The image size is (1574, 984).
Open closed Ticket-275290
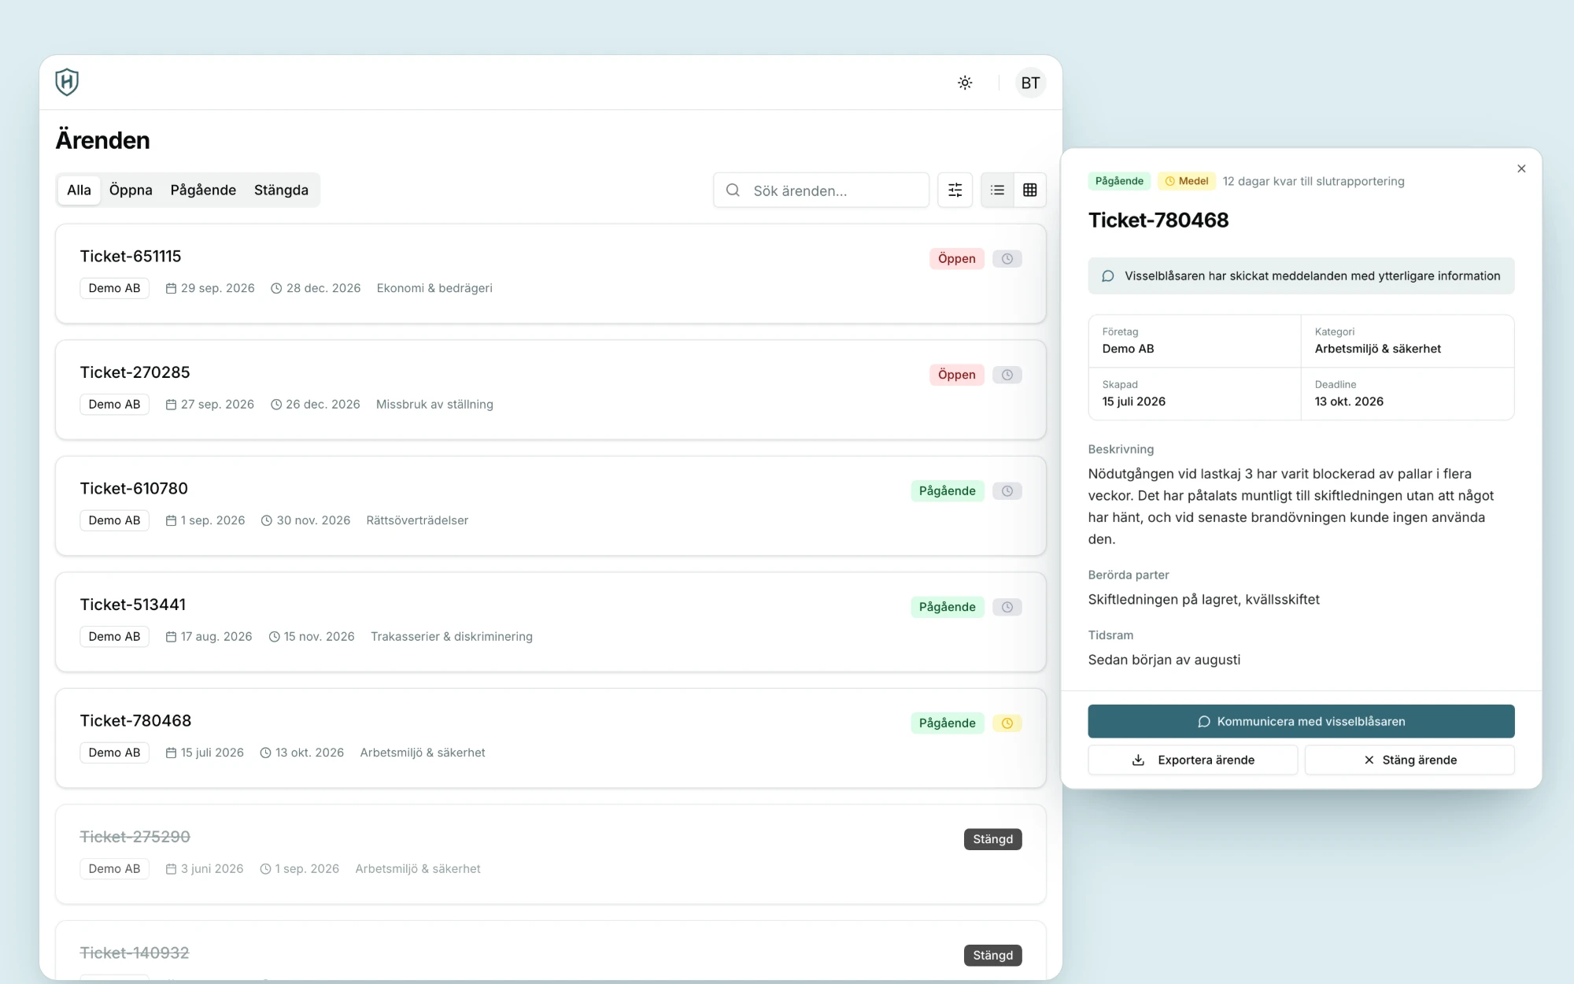pos(550,854)
